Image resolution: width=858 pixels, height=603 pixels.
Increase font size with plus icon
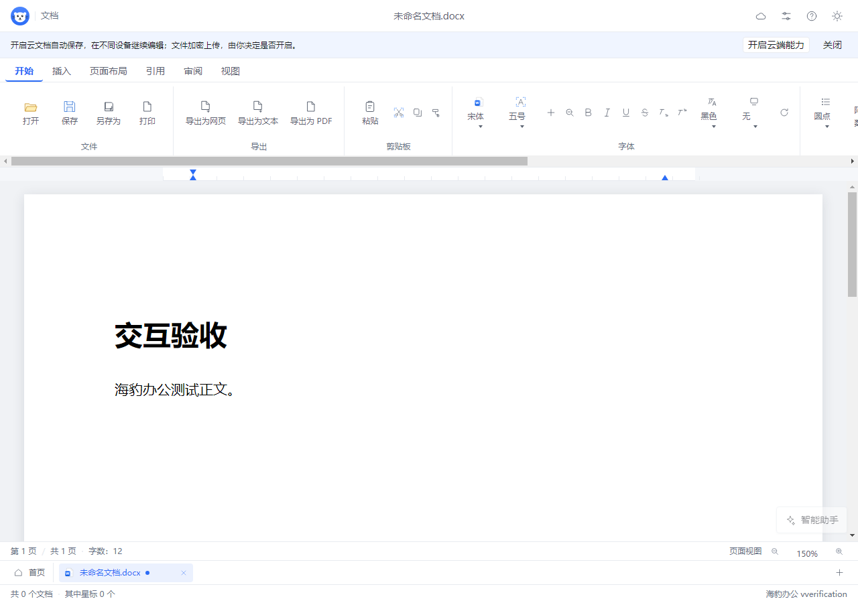551,113
